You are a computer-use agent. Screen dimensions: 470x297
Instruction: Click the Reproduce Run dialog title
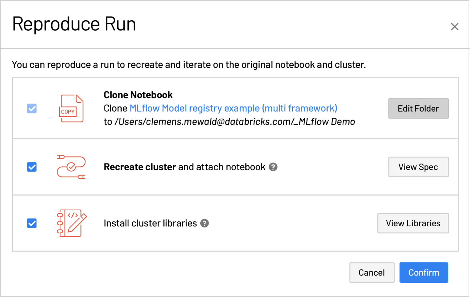[x=74, y=25]
